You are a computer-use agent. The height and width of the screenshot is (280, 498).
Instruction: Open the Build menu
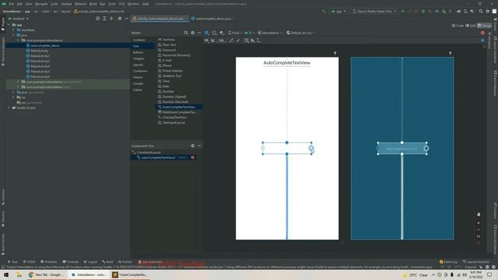click(93, 4)
